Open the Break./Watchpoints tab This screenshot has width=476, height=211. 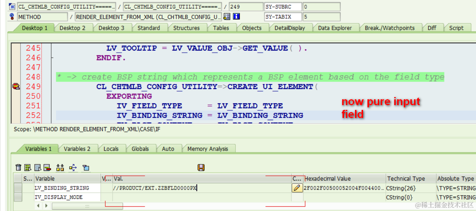pyautogui.click(x=389, y=28)
